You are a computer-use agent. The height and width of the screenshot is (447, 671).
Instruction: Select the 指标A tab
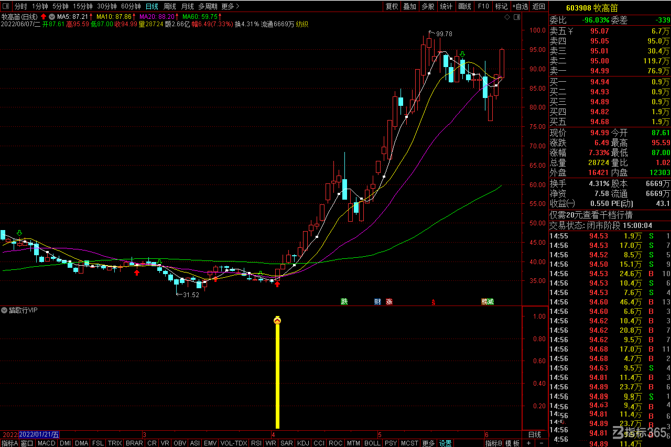click(9, 443)
